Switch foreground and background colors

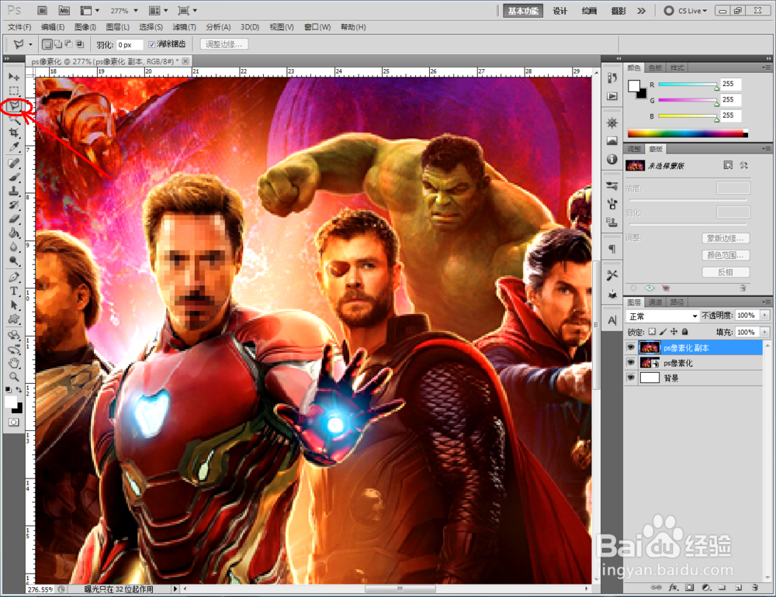[19, 390]
